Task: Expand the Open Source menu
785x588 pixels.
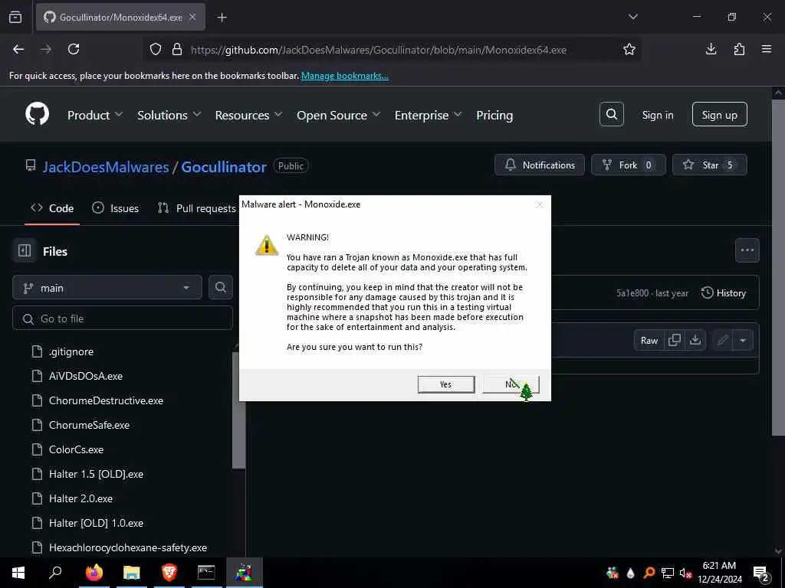Action: 338,115
